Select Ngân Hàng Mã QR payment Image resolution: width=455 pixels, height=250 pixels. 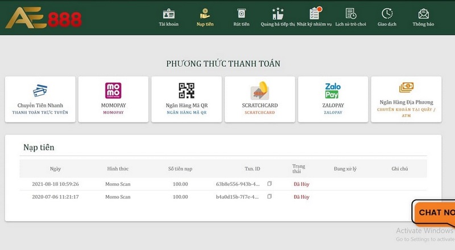[x=187, y=99]
